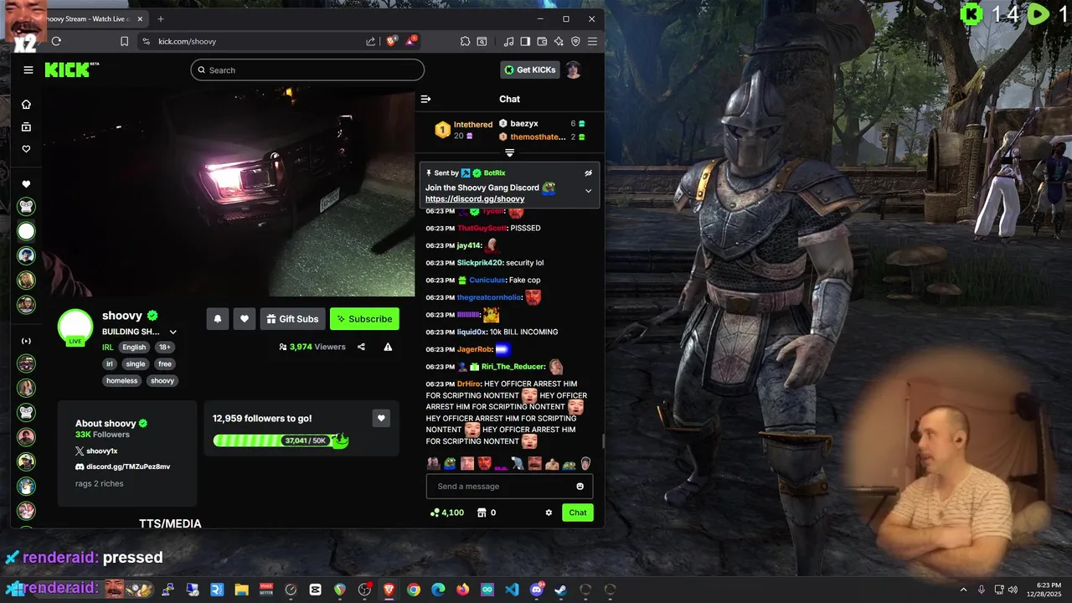Open Google Chrome from taskbar
Image resolution: width=1072 pixels, height=603 pixels.
413,590
